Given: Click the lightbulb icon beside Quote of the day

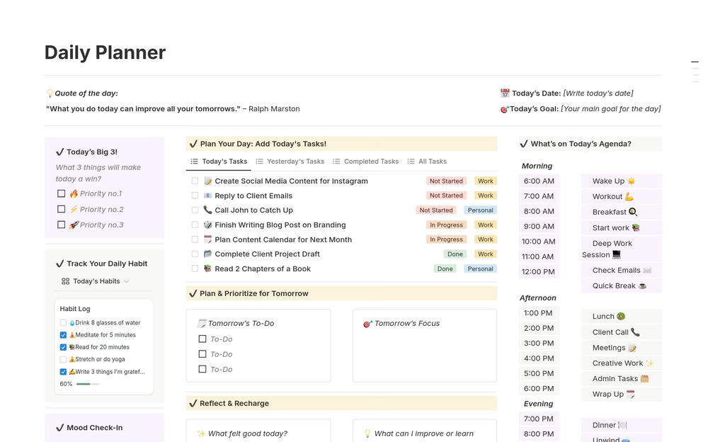Looking at the screenshot, I should click(x=50, y=93).
